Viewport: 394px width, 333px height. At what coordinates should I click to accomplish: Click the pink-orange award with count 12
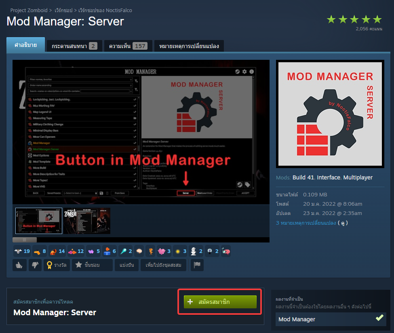pos(76,251)
